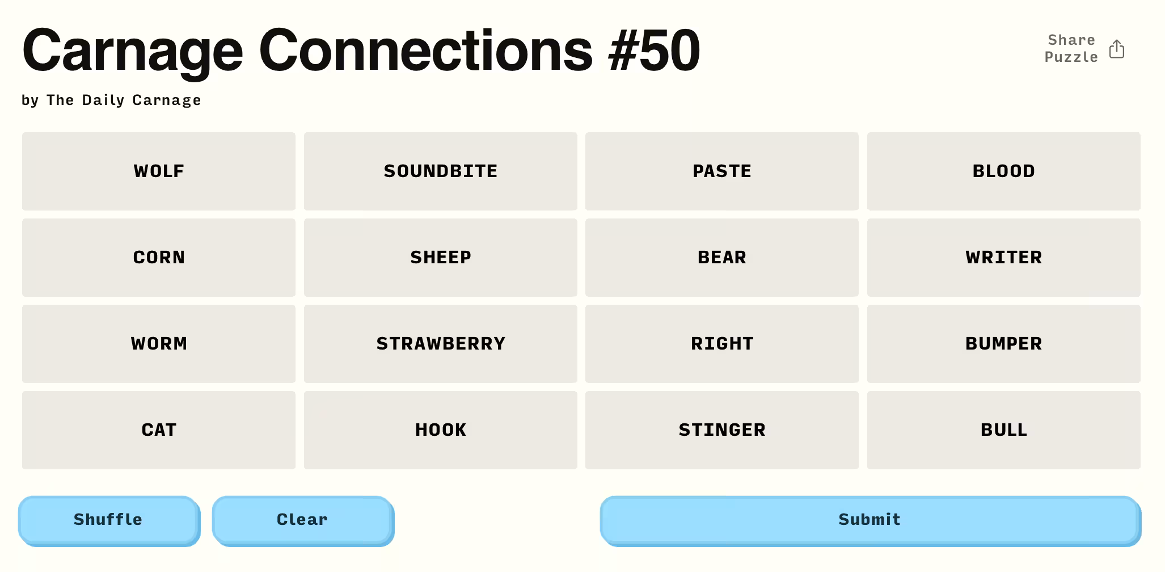This screenshot has width=1165, height=572.
Task: Choose the BULL tile
Action: coord(1003,430)
